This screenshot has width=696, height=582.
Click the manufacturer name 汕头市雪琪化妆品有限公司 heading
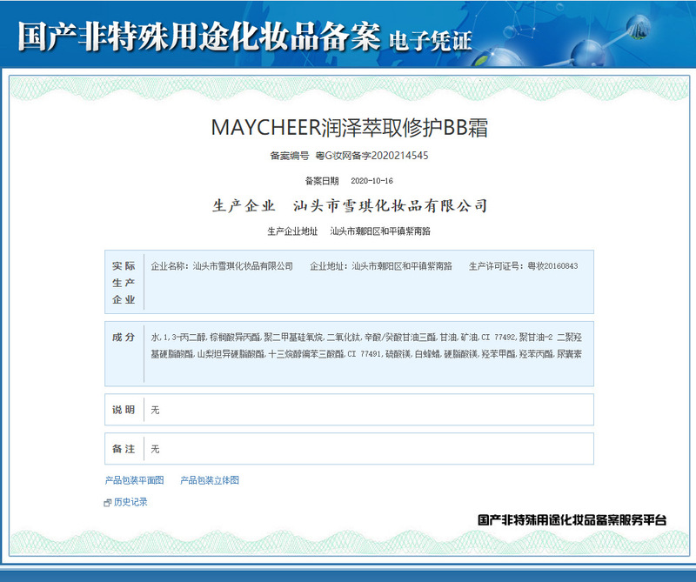click(x=390, y=205)
